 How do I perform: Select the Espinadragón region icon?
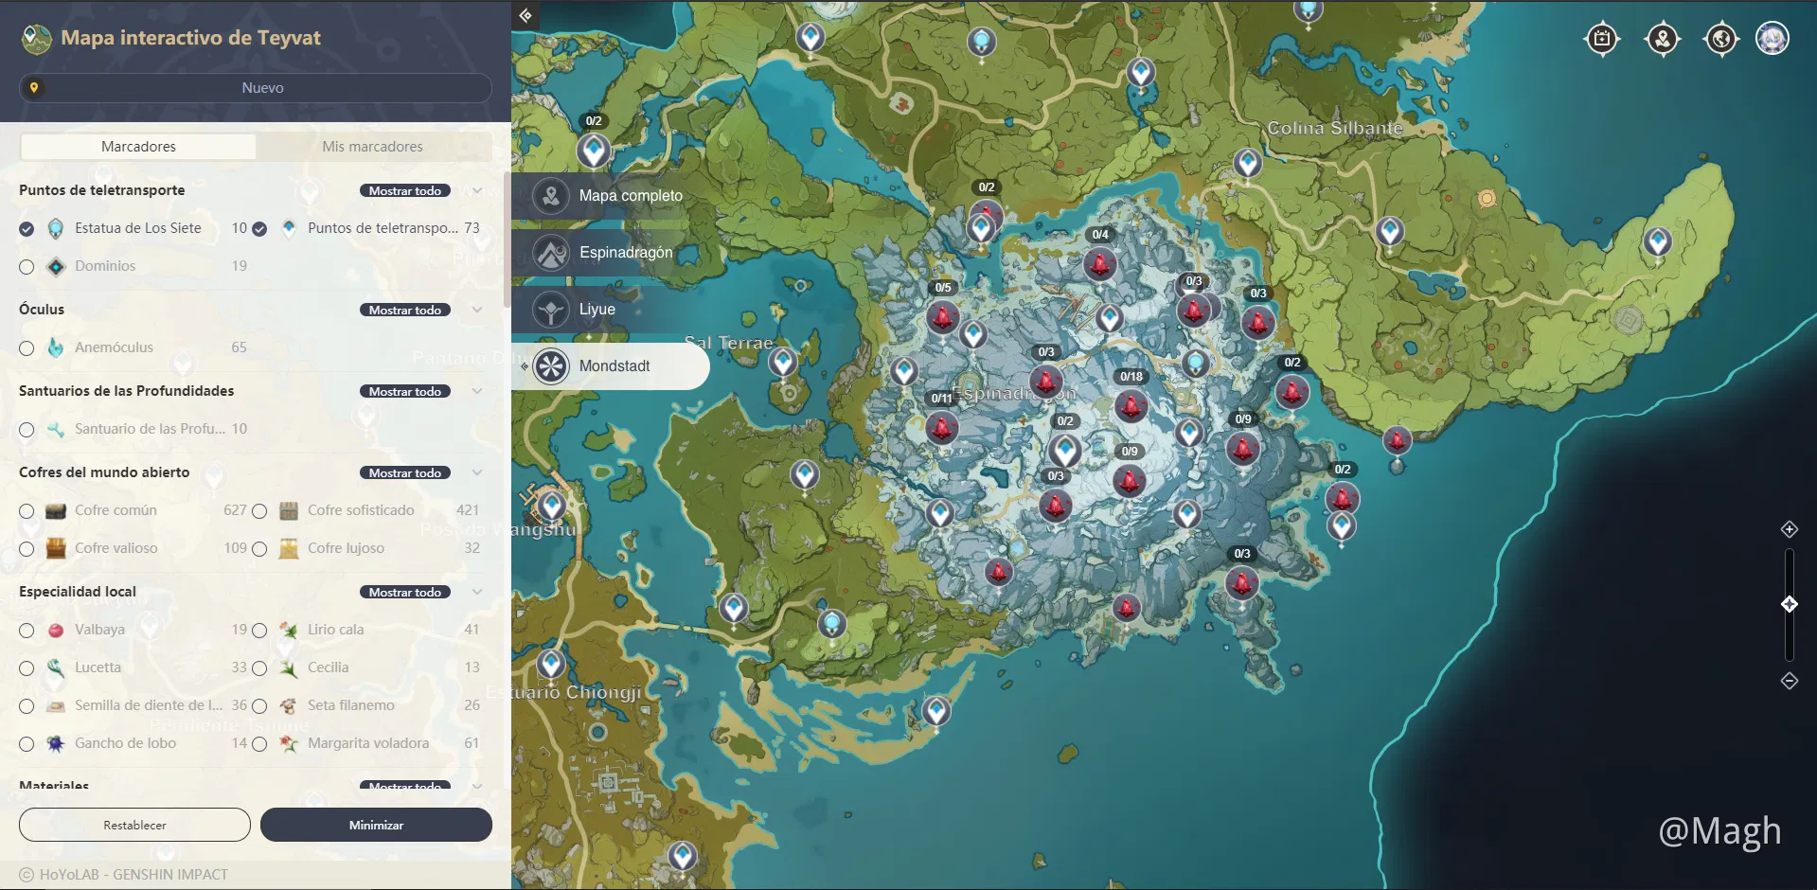[x=550, y=253]
